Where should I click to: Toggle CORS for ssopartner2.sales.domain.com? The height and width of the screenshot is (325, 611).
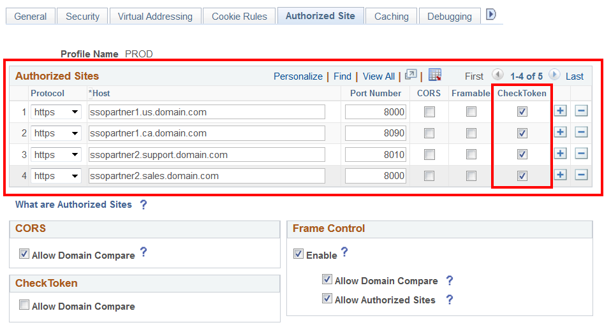click(x=429, y=176)
